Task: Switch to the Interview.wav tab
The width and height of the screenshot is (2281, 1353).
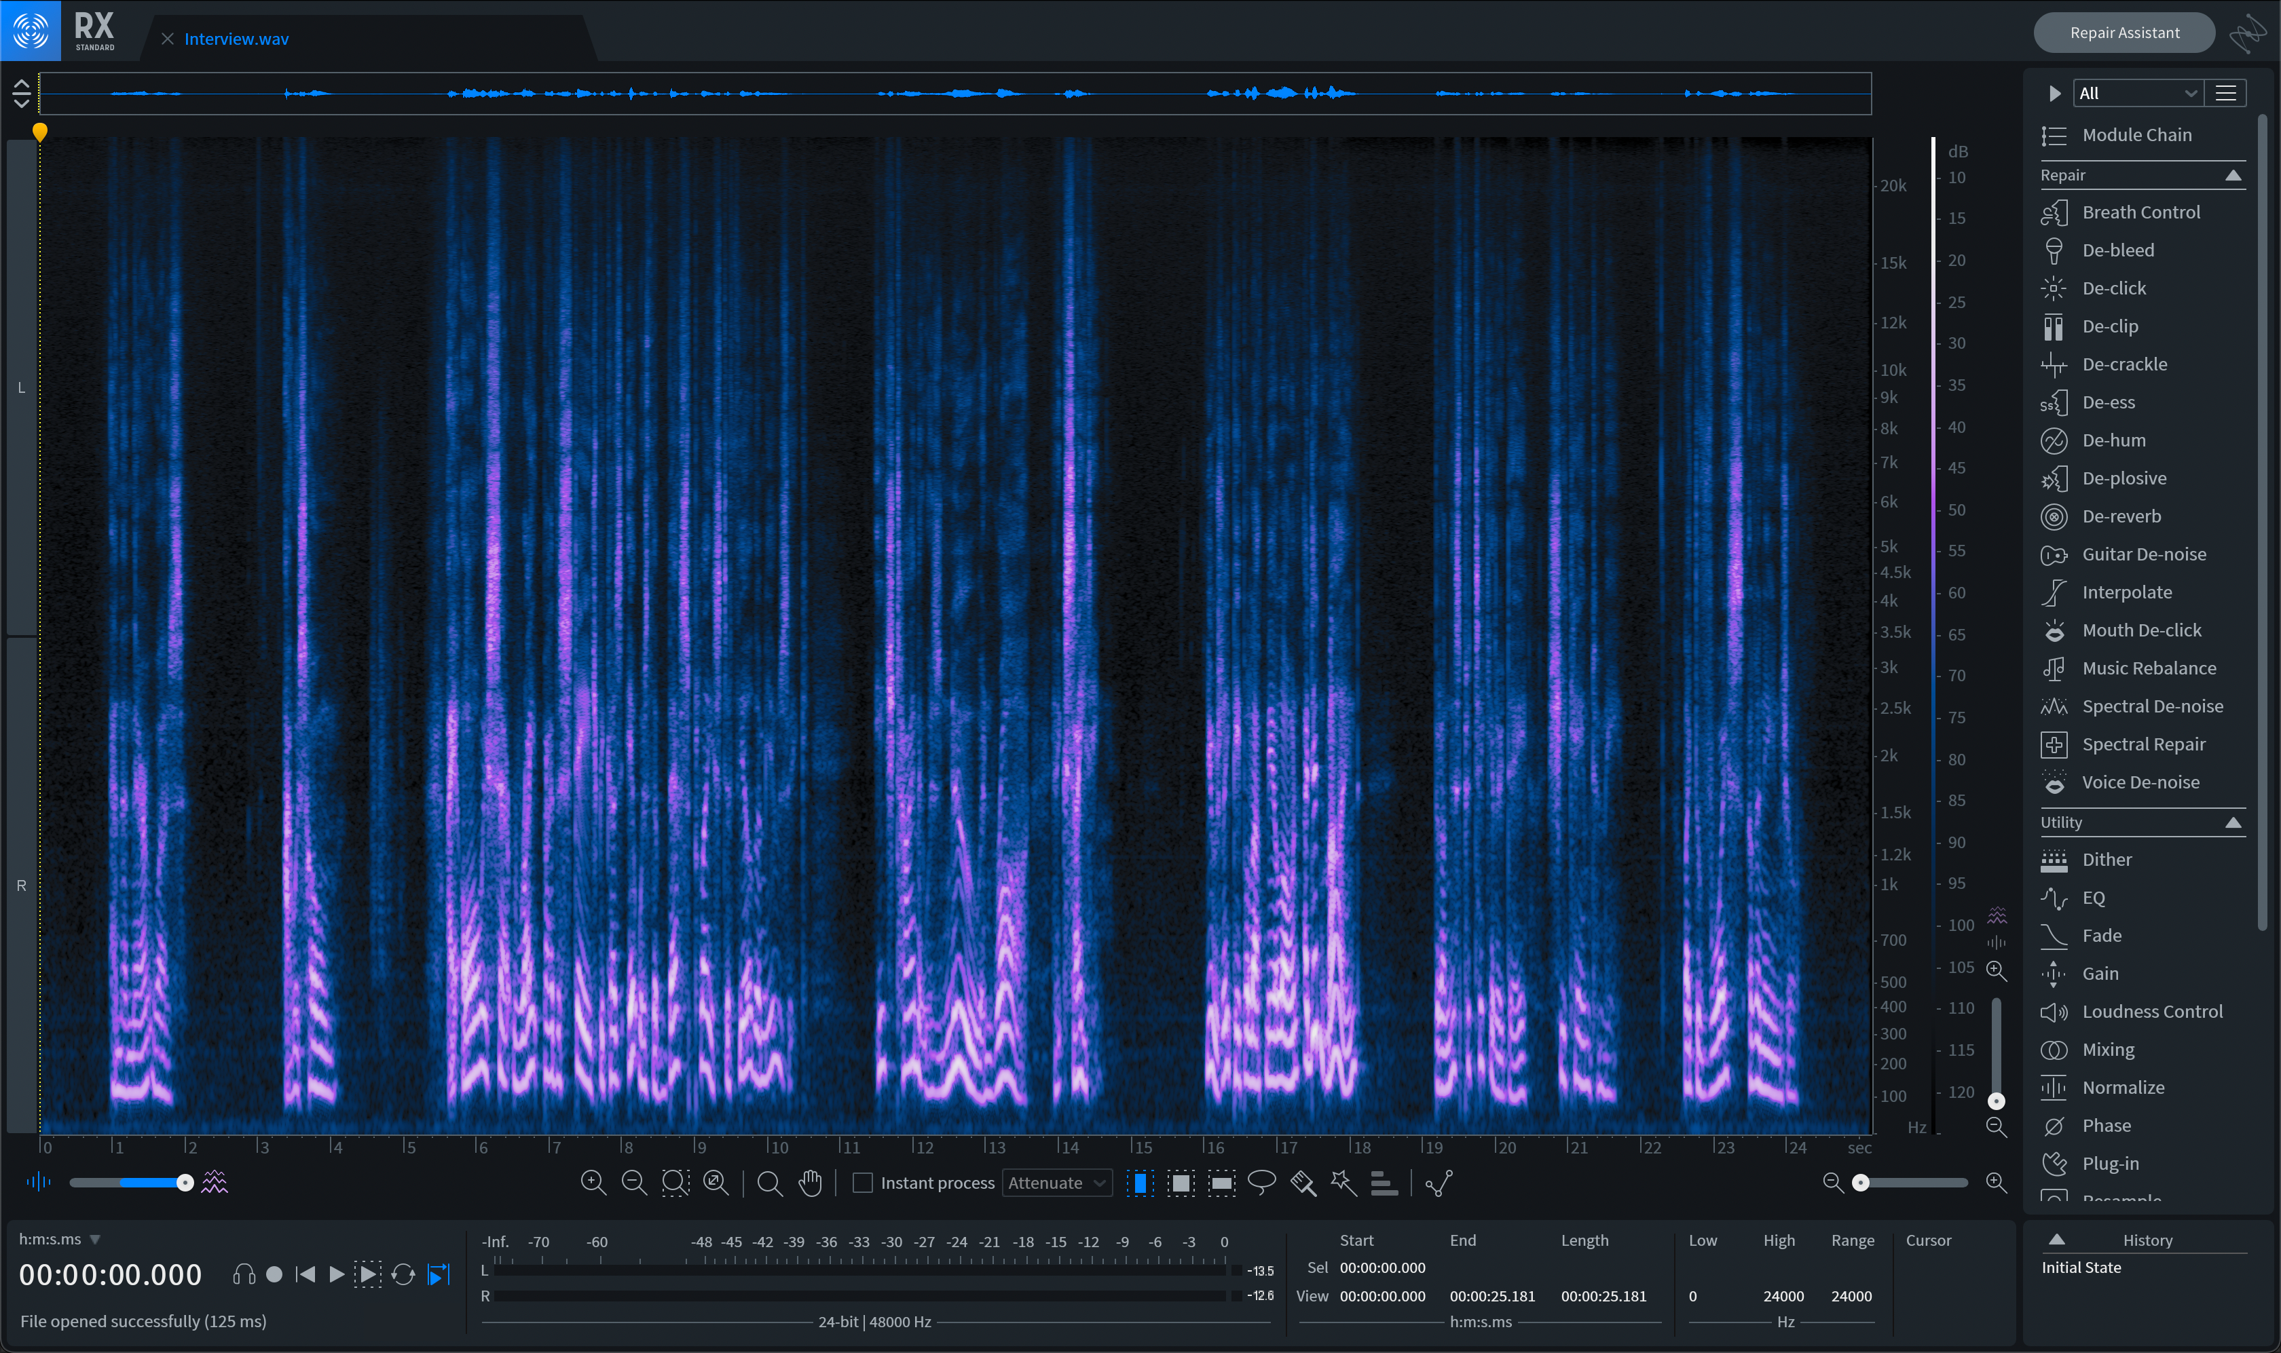Action: click(x=236, y=39)
